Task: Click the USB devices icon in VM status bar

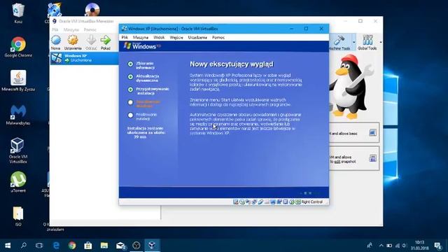Action: 260,202
